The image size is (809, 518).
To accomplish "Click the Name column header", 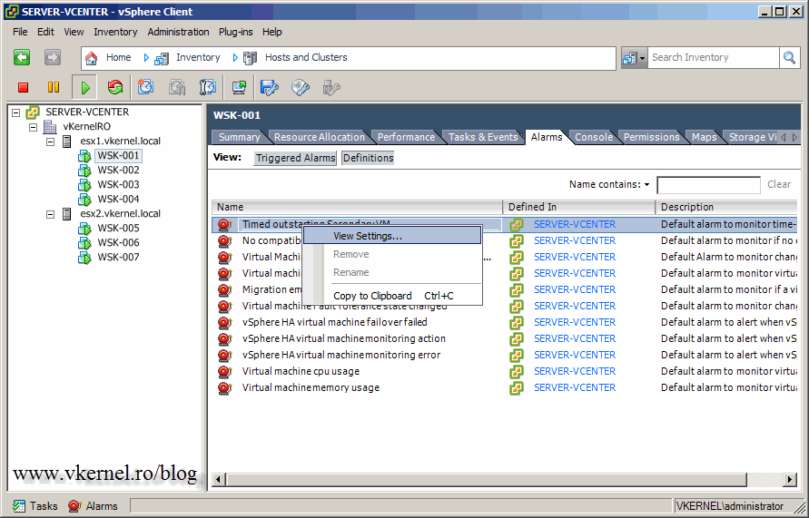I will pos(357,207).
